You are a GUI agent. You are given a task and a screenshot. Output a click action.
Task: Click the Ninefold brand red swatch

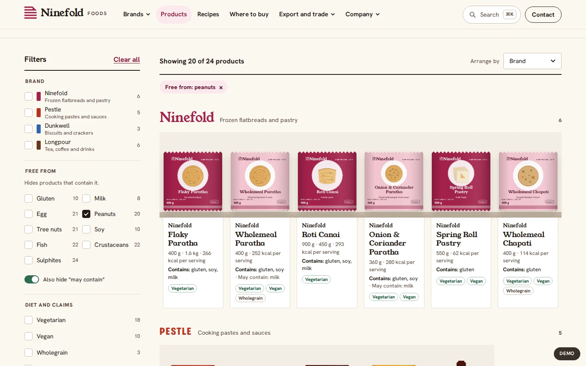[39, 96]
